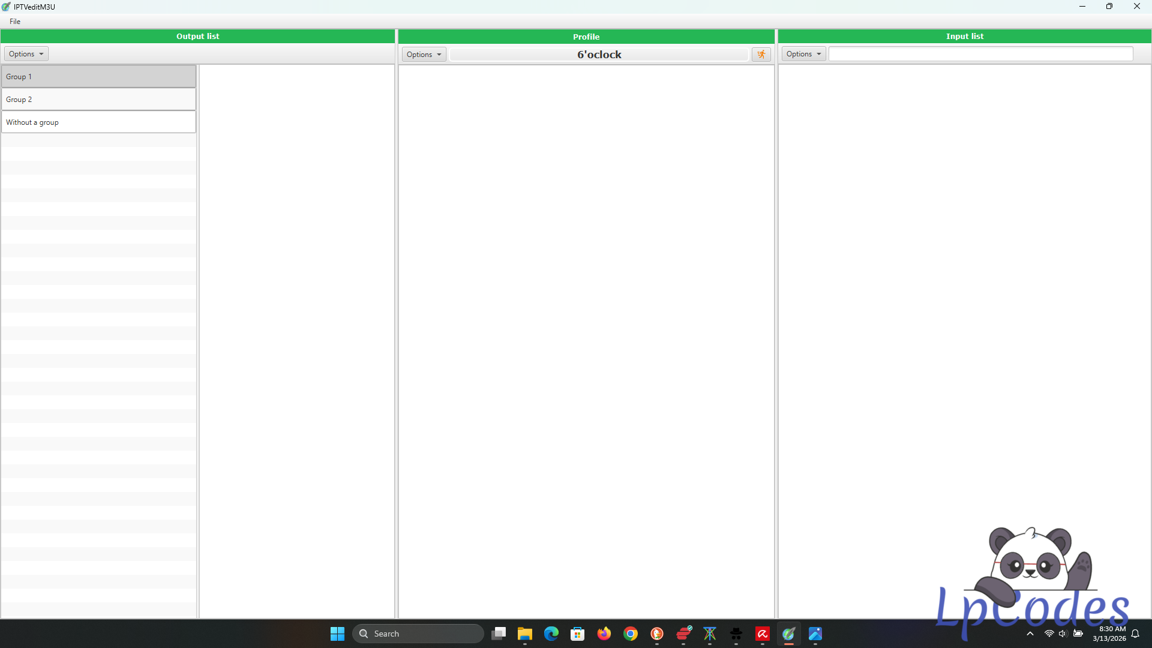Click the IPTVeditM3U taskbar icon
The image size is (1152, 648).
tap(788, 634)
